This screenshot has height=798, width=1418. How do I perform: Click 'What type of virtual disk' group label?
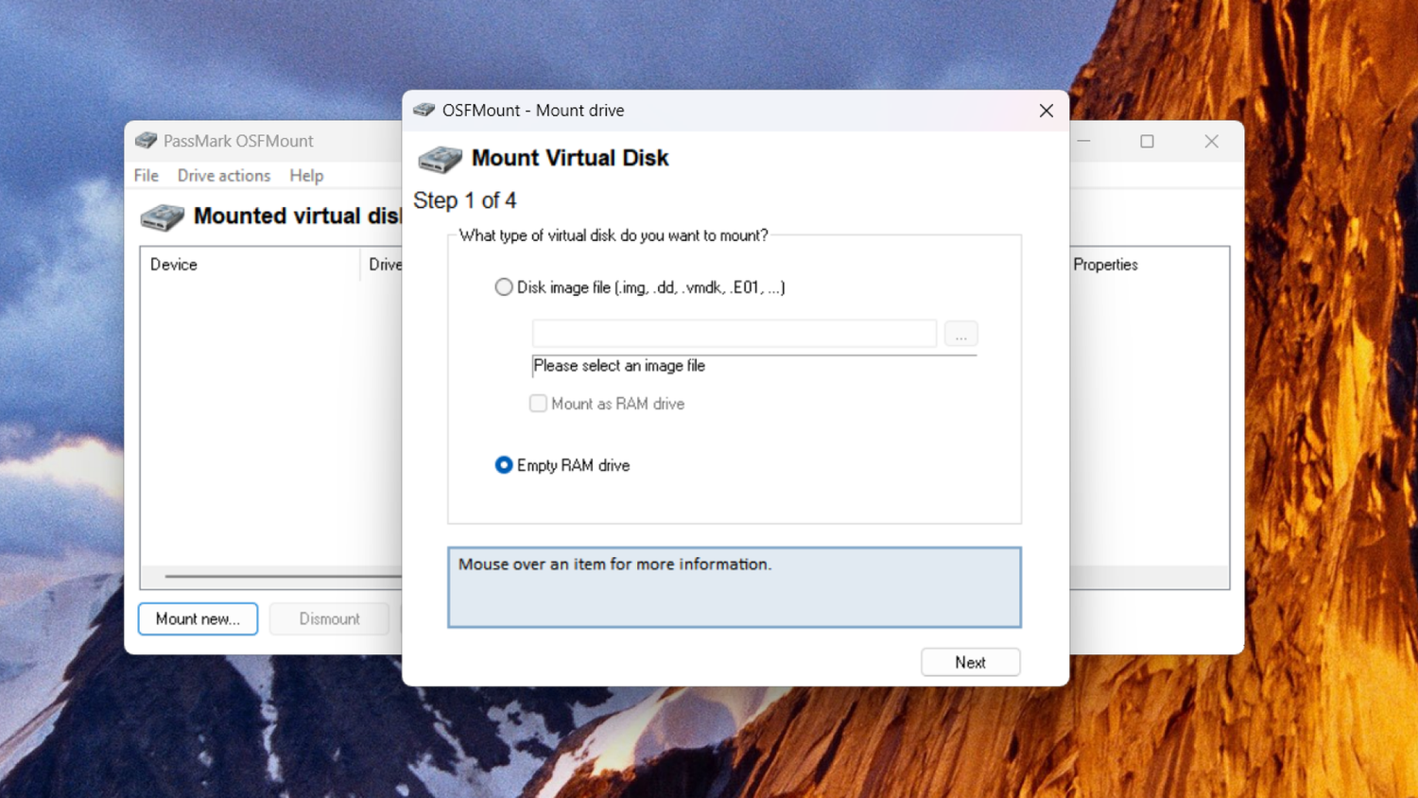coord(614,235)
